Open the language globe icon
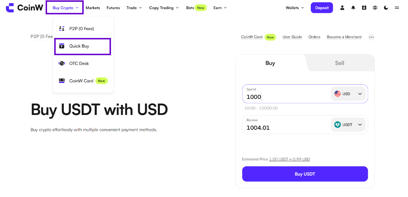408x197 pixels. click(375, 8)
